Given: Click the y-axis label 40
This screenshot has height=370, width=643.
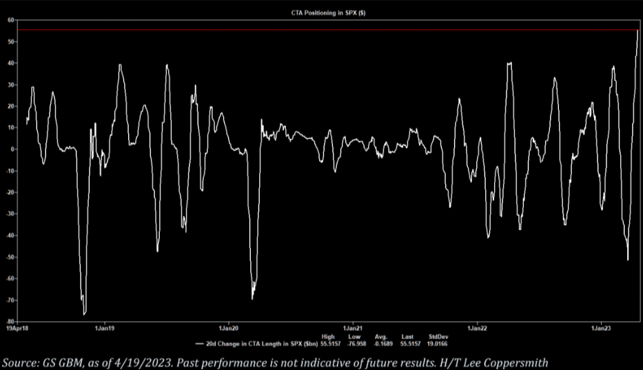Looking at the screenshot, I should (10, 63).
